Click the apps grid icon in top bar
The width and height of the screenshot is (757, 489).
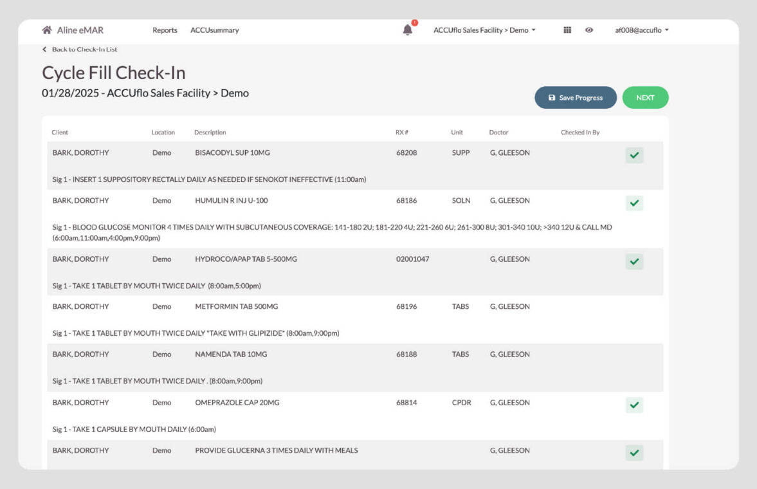pyautogui.click(x=567, y=30)
